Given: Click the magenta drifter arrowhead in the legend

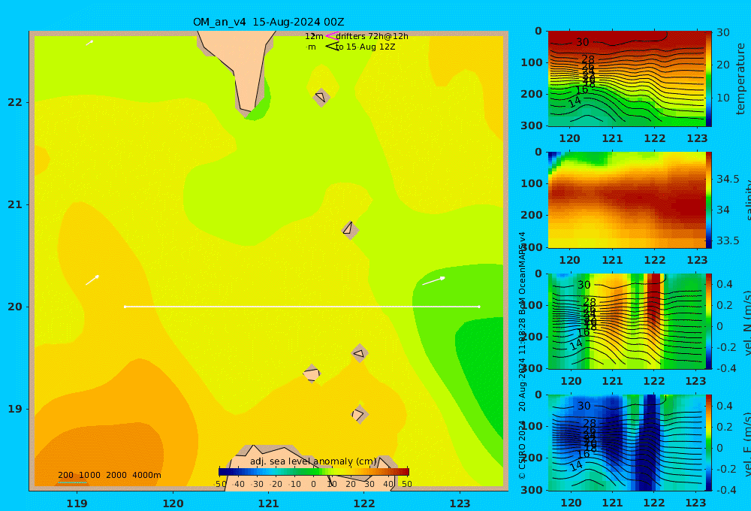Looking at the screenshot, I should click(x=331, y=36).
